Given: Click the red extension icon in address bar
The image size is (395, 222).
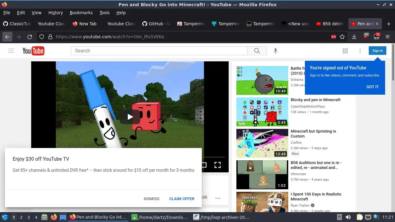Looking at the screenshot, I should 333,37.
